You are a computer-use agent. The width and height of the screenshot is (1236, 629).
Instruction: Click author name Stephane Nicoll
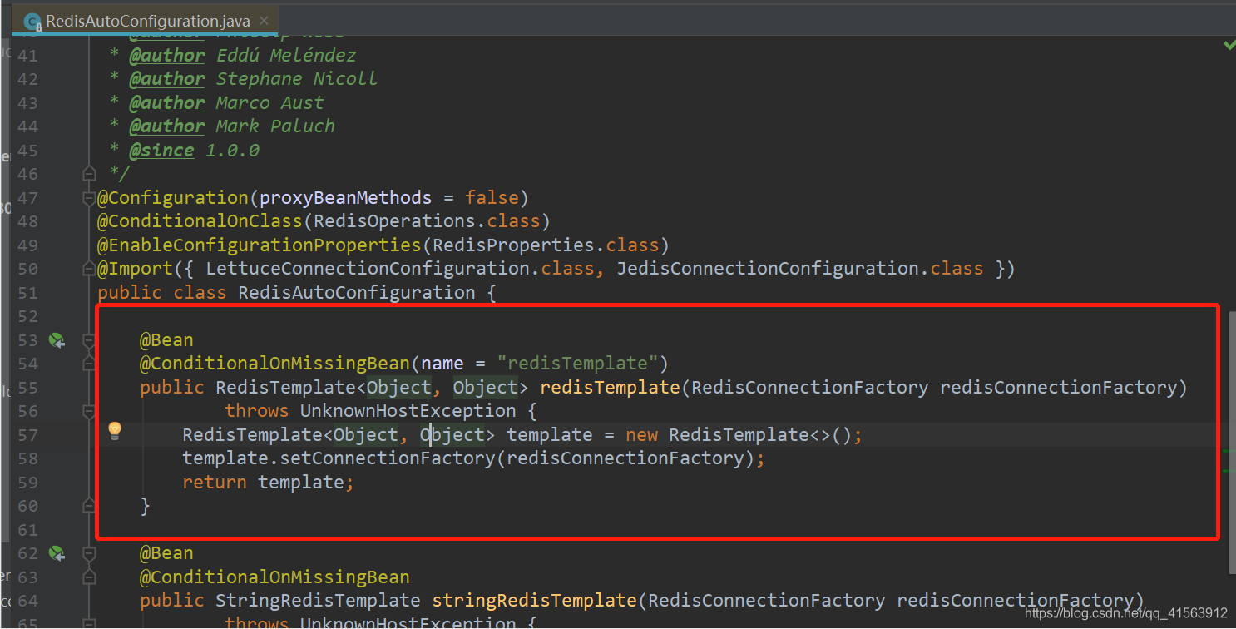coord(296,79)
